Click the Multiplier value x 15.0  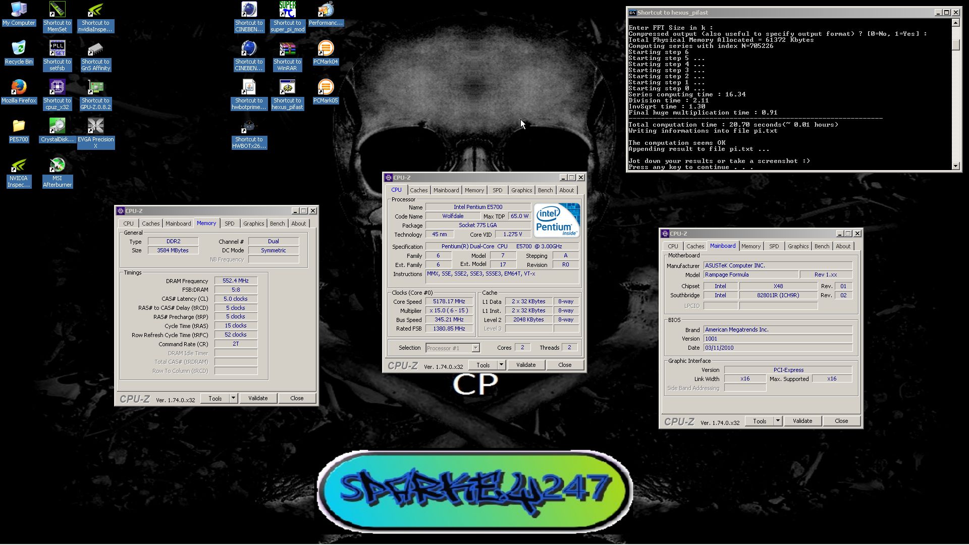pos(449,310)
